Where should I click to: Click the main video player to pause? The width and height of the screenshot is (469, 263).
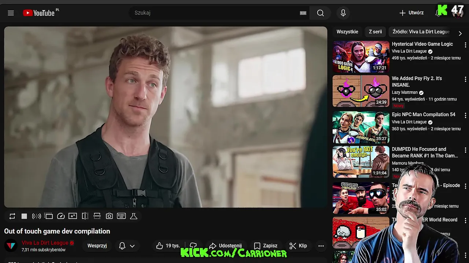(166, 117)
